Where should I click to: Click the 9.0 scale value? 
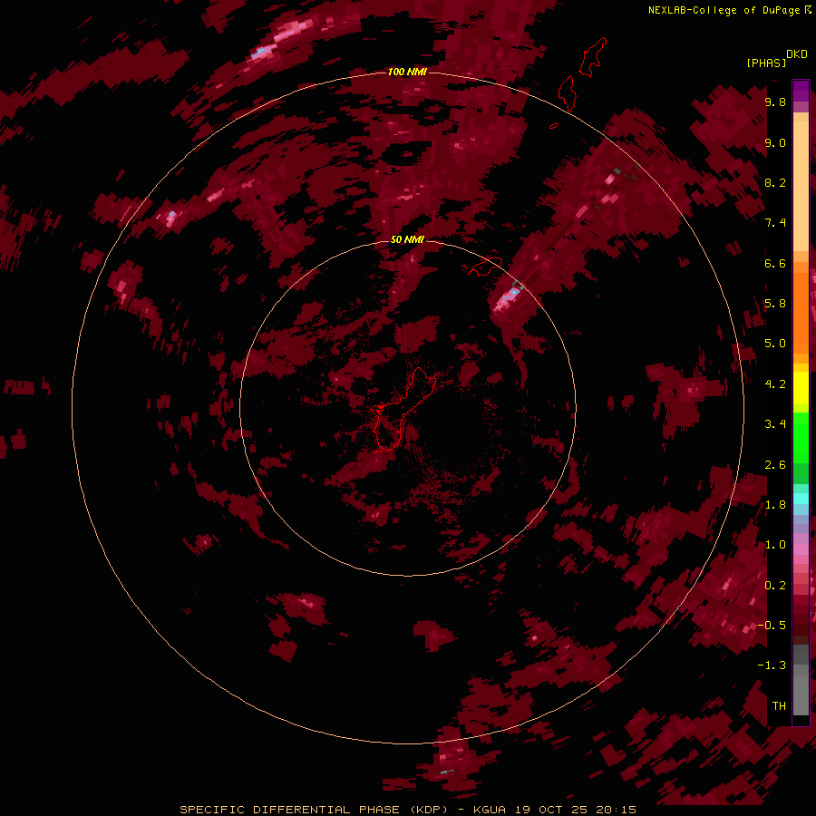[x=775, y=142]
